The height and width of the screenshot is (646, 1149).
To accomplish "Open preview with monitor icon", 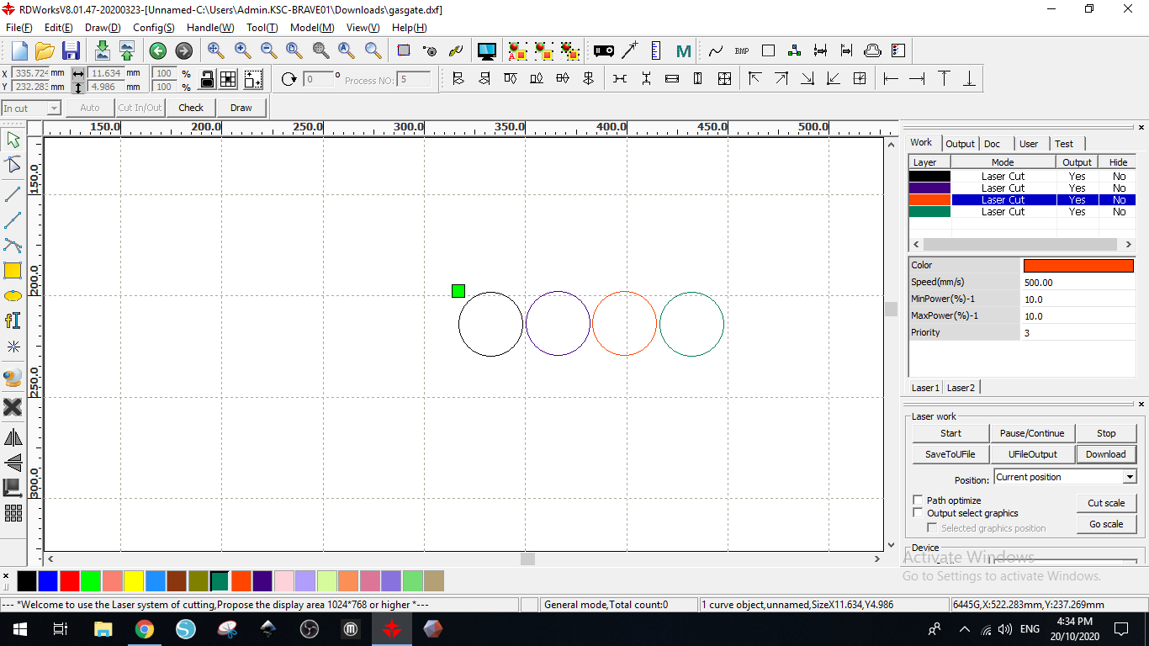I will pyautogui.click(x=486, y=50).
